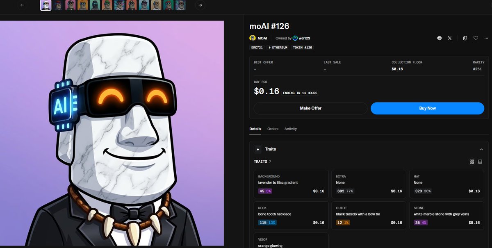
Task: Share the NFT on X
Action: (x=450, y=38)
